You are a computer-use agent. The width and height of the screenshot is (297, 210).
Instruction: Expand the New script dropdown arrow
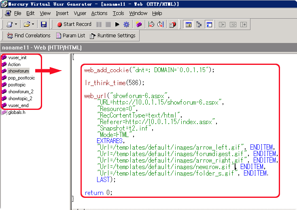click(16, 24)
